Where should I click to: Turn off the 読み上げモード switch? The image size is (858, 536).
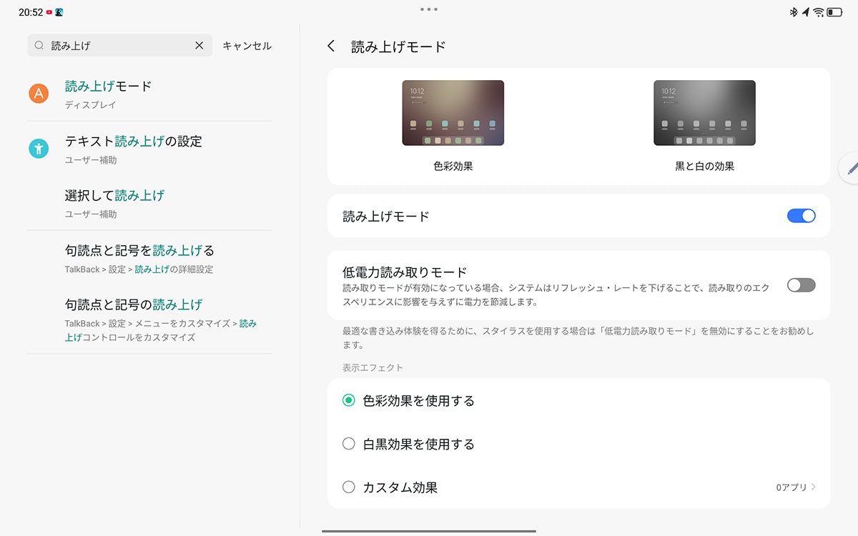800,215
